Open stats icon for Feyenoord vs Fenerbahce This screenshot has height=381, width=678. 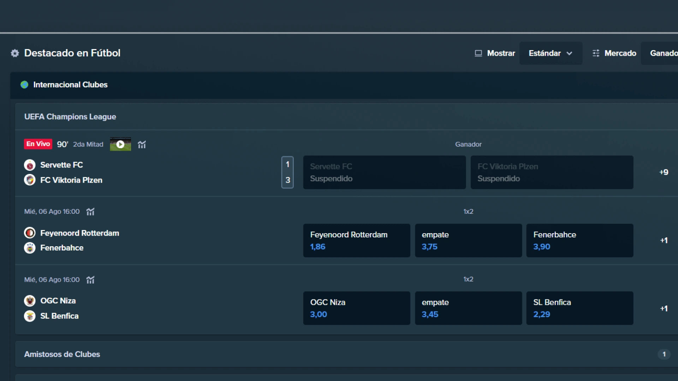click(x=90, y=212)
